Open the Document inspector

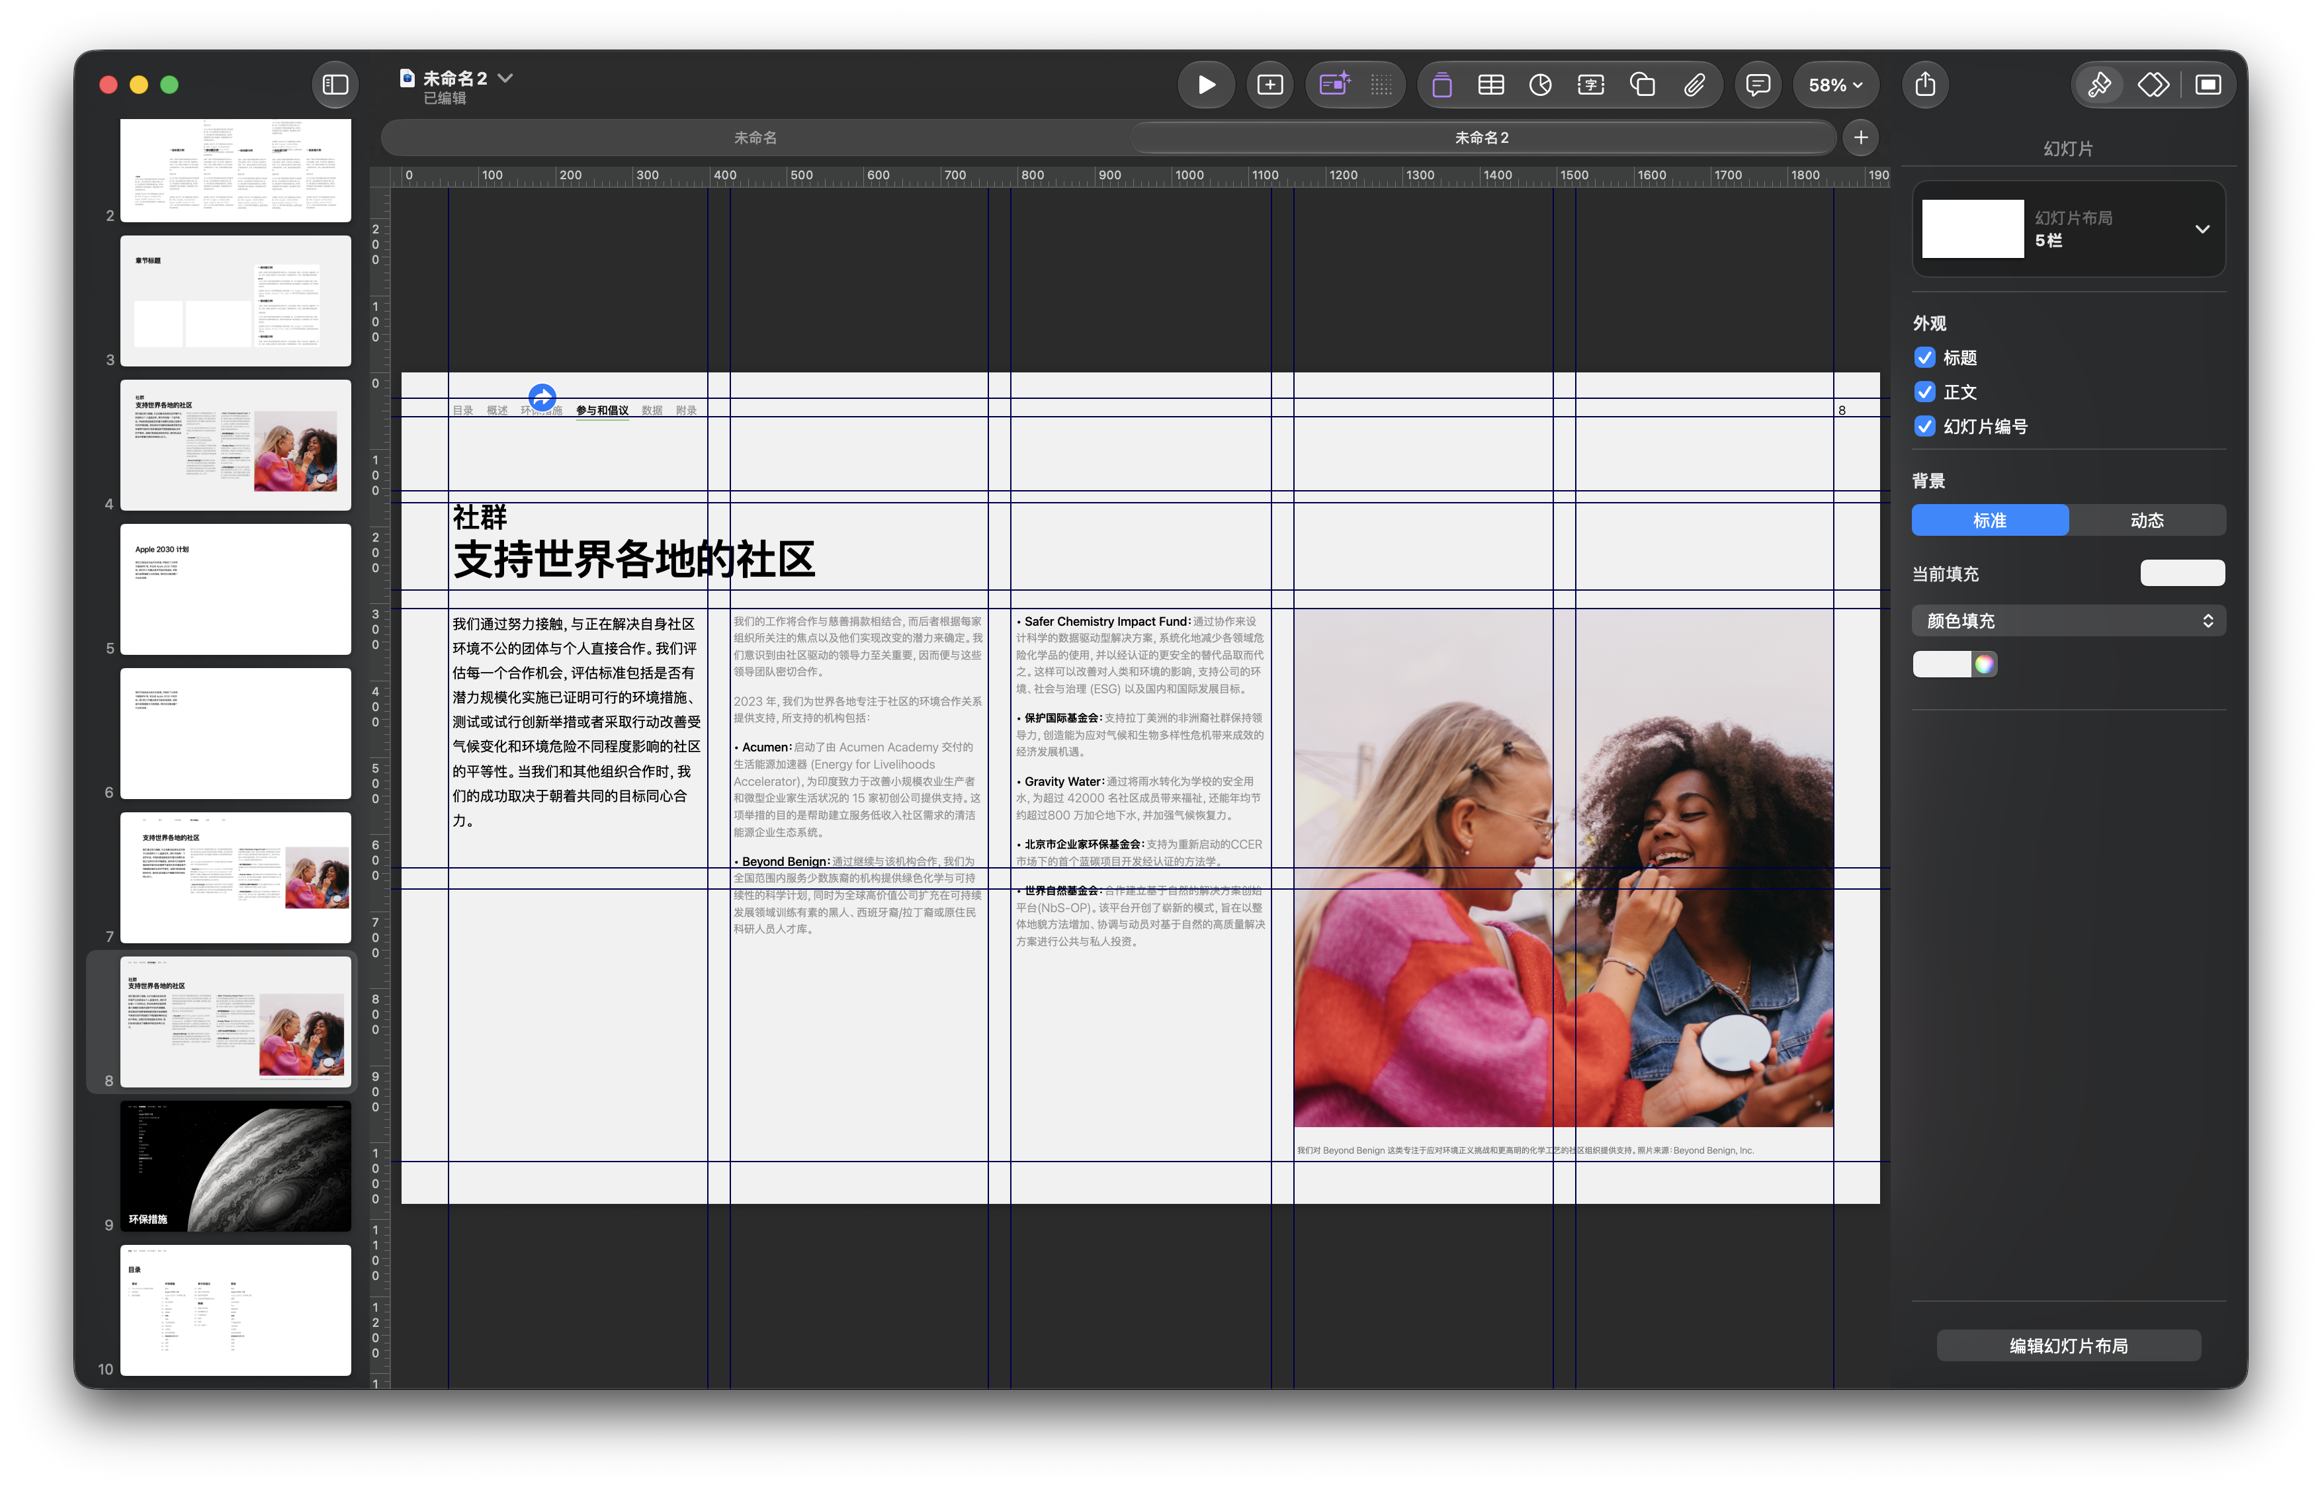[x=2208, y=85]
